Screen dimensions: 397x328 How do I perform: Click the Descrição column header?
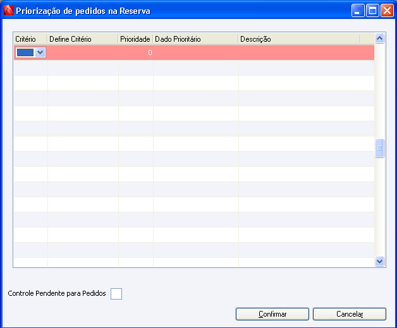[x=299, y=39]
